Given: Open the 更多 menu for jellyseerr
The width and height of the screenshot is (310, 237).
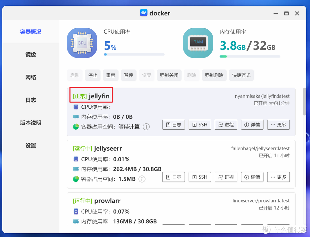Looking at the screenshot, I should pos(278,177).
